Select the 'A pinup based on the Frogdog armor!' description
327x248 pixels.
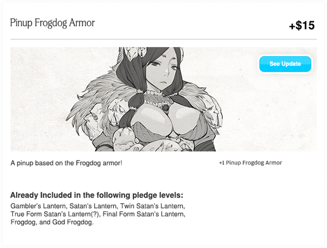click(x=66, y=163)
